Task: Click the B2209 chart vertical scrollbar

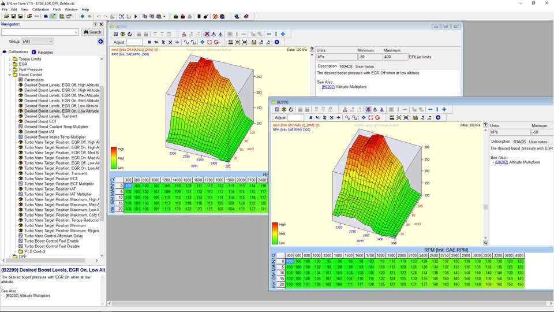Action: click(485, 184)
